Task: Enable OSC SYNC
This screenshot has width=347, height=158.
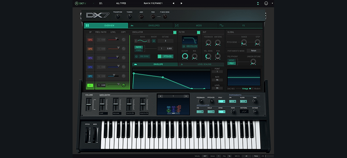Action: pyautogui.click(x=143, y=56)
